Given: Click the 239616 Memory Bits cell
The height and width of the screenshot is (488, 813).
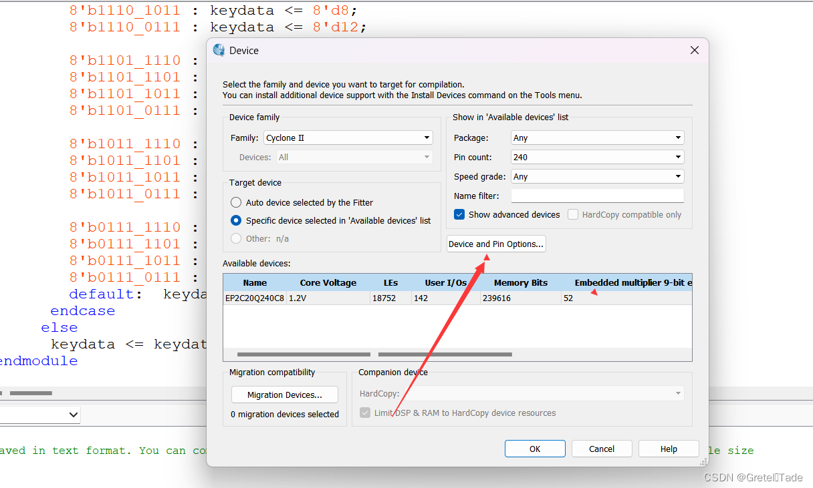Looking at the screenshot, I should point(521,298).
